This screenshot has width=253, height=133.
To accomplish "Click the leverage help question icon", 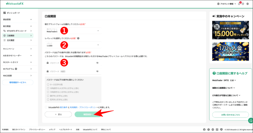I will pyautogui.click(x=78, y=38).
